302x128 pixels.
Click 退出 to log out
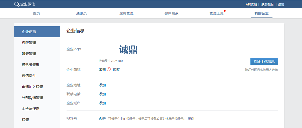coord(281,4)
